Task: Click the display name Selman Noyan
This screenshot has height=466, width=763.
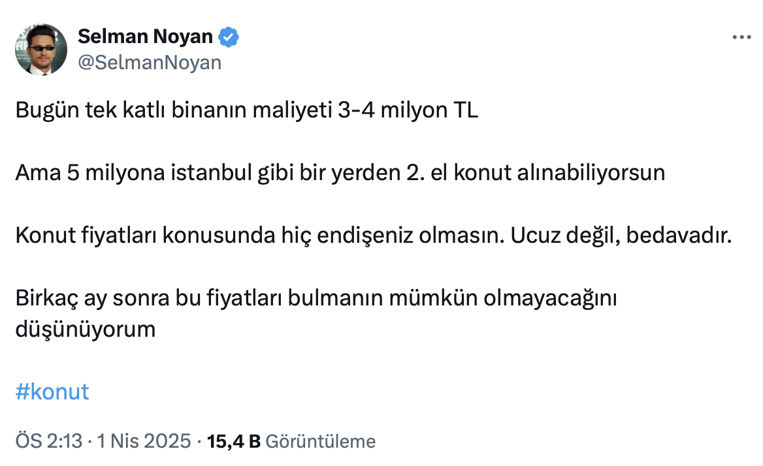Action: (x=145, y=37)
